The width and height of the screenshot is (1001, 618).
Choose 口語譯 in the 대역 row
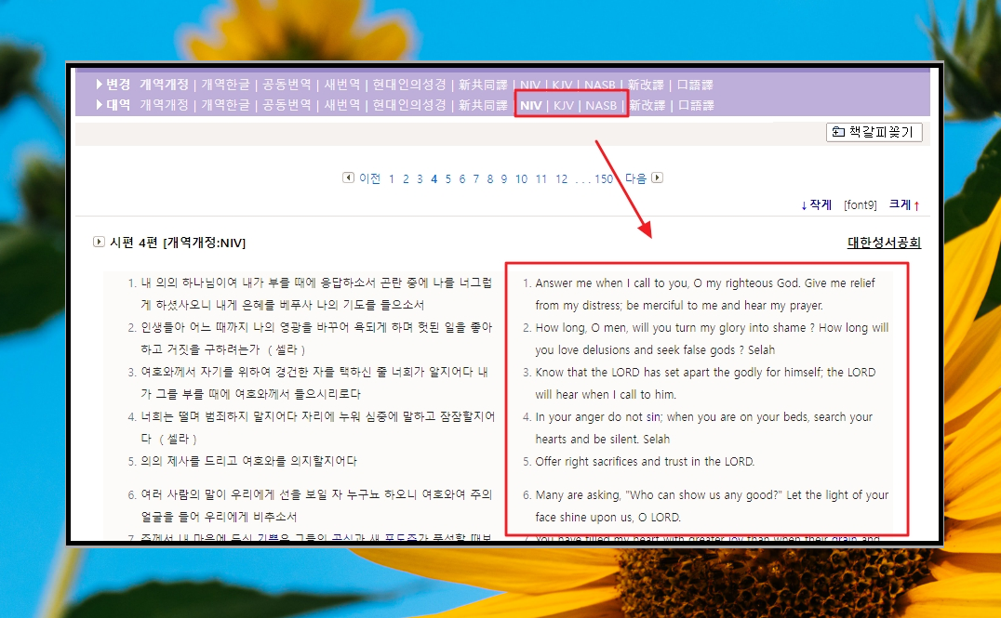tap(696, 105)
